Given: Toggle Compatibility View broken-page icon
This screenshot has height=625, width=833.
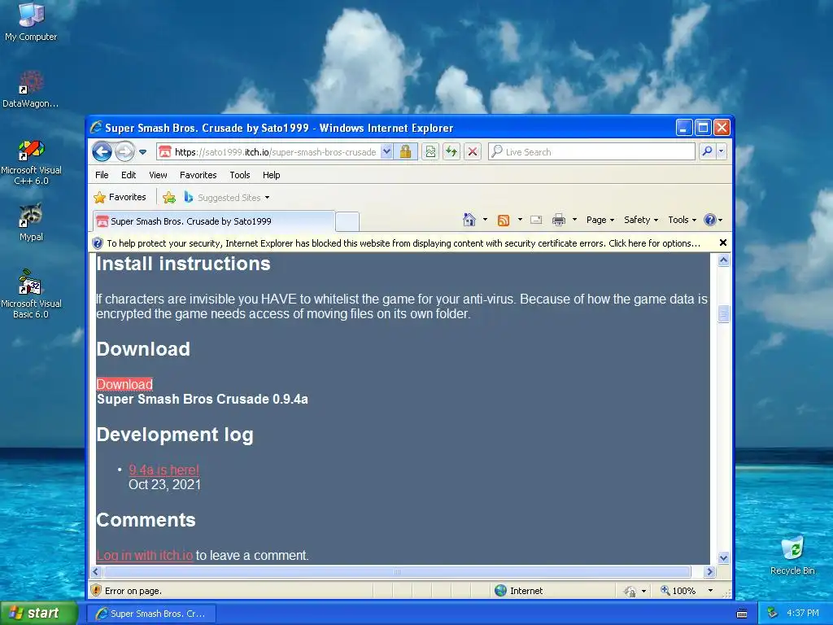Looking at the screenshot, I should [430, 152].
